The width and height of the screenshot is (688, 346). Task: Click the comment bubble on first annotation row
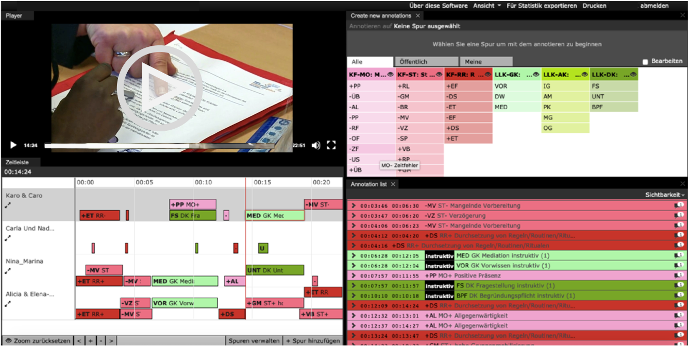pyautogui.click(x=679, y=205)
